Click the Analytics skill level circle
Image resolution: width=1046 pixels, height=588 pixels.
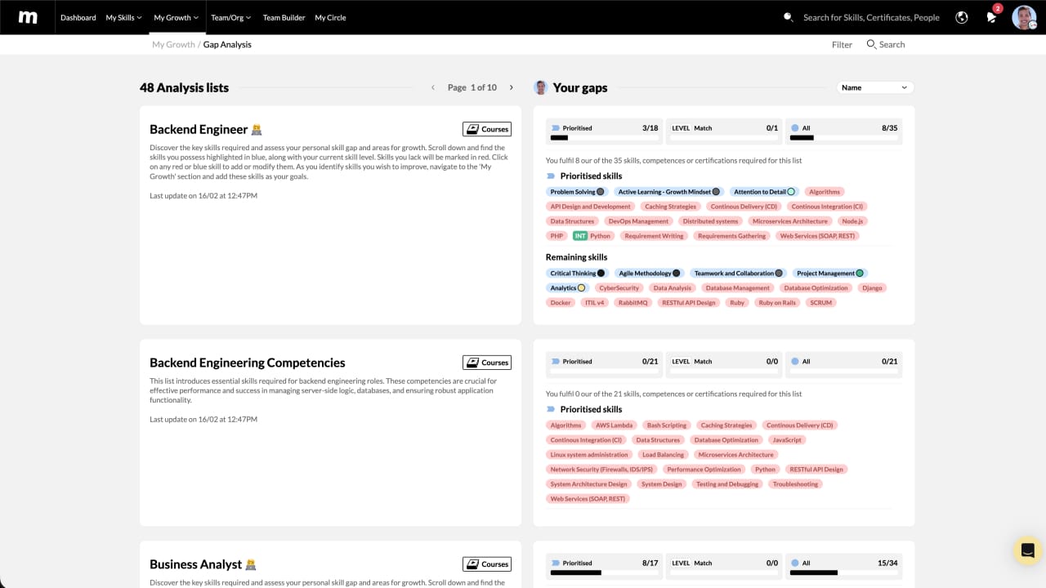pyautogui.click(x=581, y=288)
